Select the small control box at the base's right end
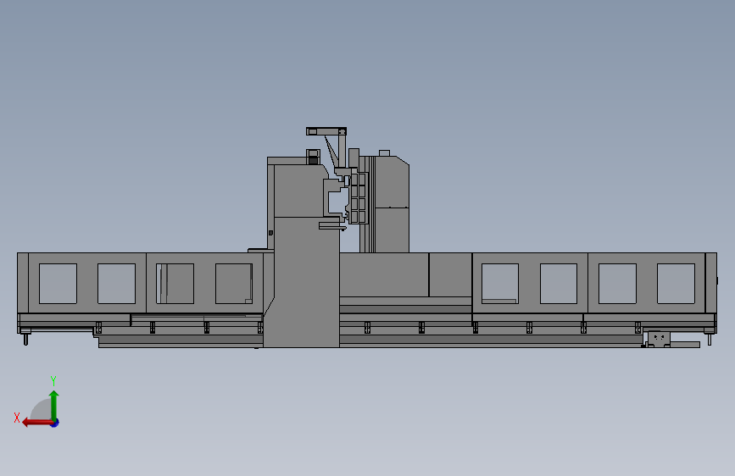735x476 pixels. coord(659,339)
